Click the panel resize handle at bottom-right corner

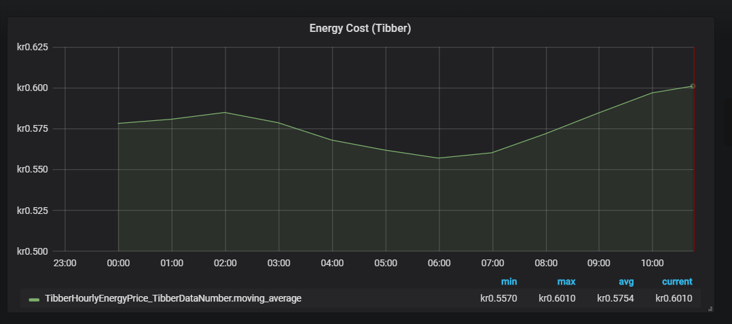click(710, 308)
